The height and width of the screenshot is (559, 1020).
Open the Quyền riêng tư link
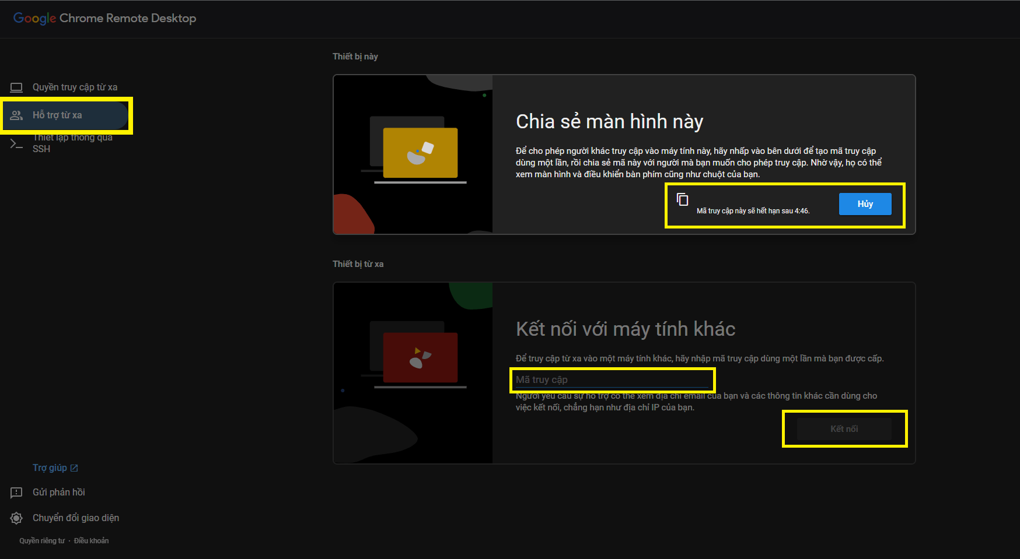pos(42,541)
